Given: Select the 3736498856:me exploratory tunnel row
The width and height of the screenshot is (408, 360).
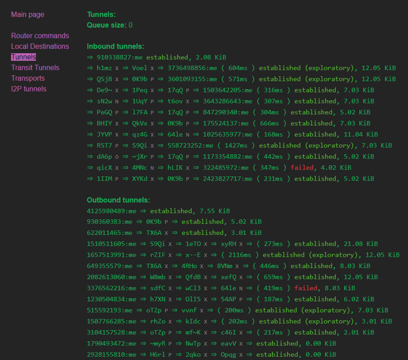Looking at the screenshot, I should point(241,69).
